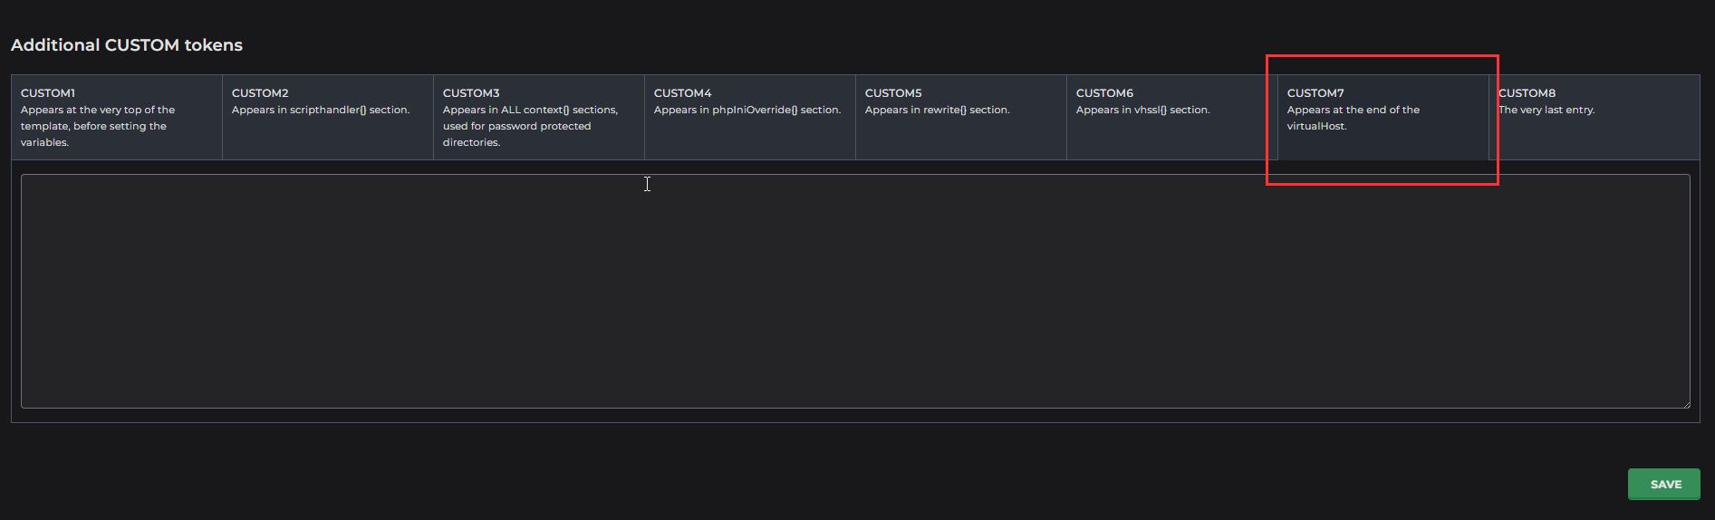Viewport: 1715px width, 520px height.
Task: Click 'used for password protected directories' text
Action: (516, 134)
